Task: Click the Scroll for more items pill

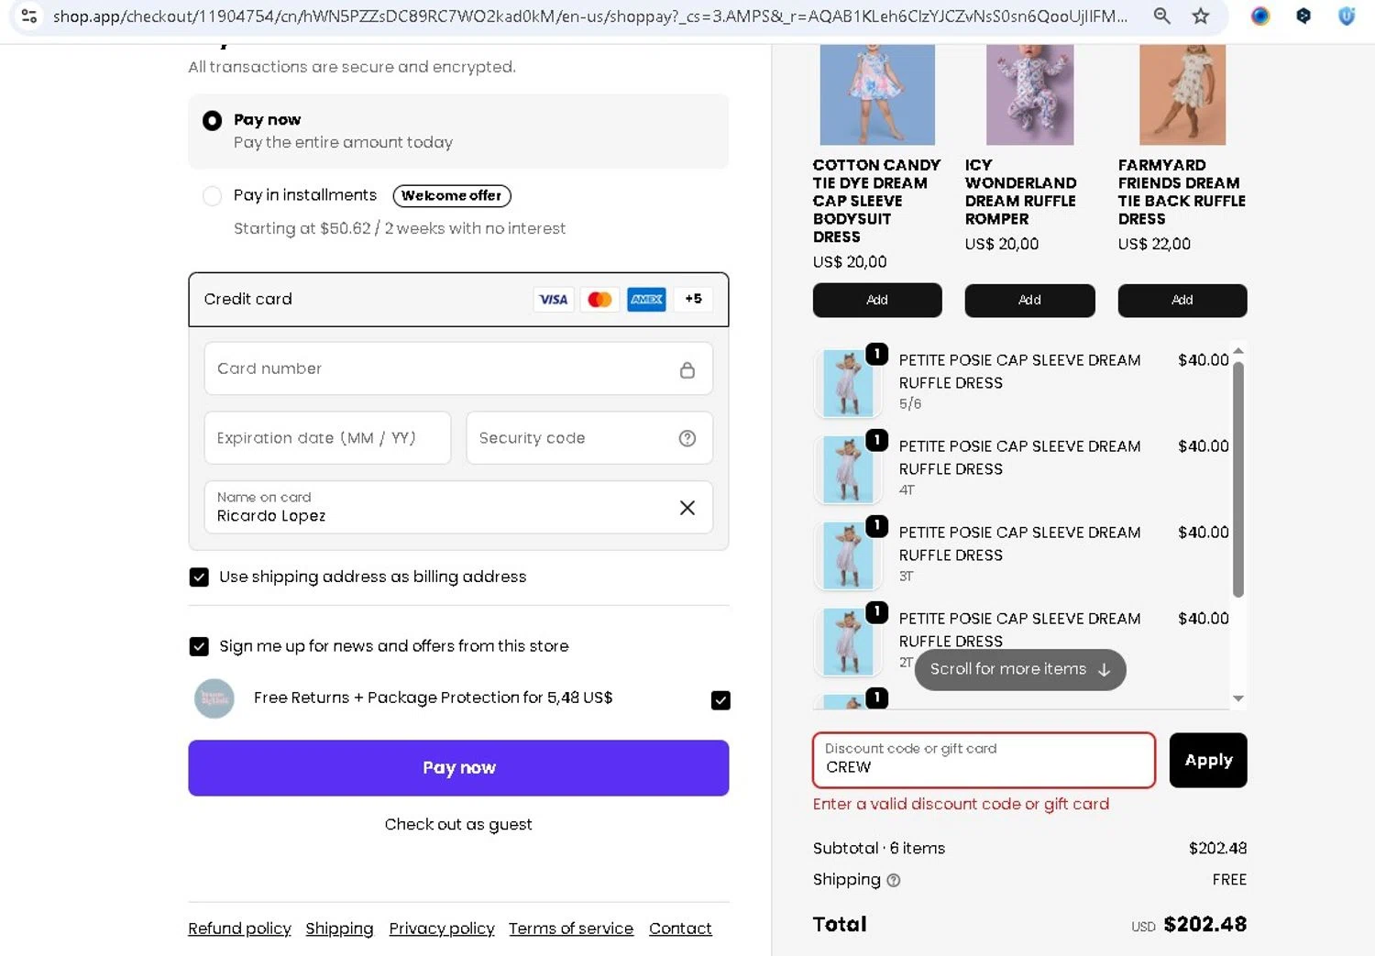Action: point(1020,669)
